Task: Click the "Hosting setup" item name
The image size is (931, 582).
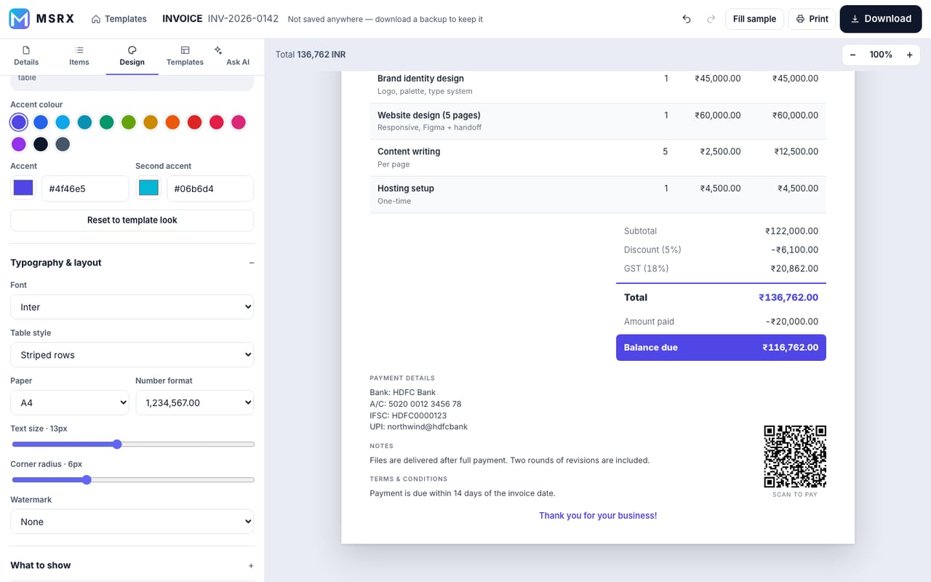Action: [x=406, y=188]
